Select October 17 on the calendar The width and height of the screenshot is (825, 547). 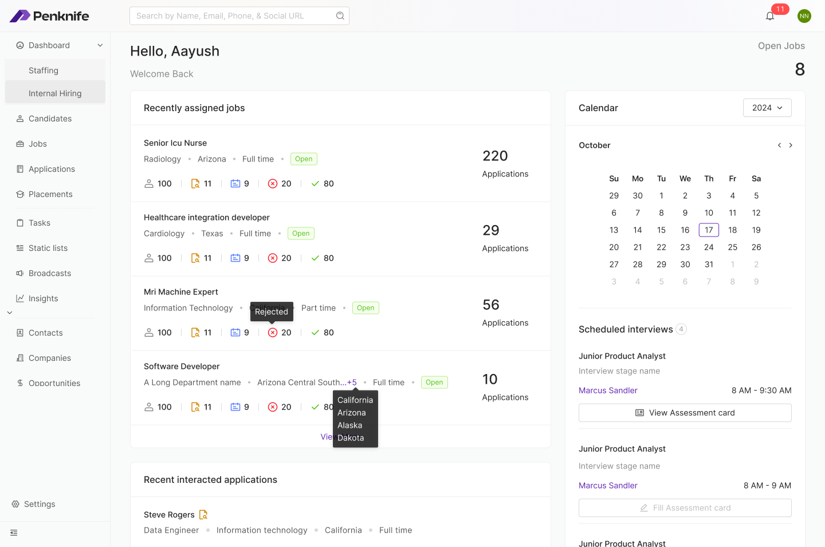[x=709, y=230]
